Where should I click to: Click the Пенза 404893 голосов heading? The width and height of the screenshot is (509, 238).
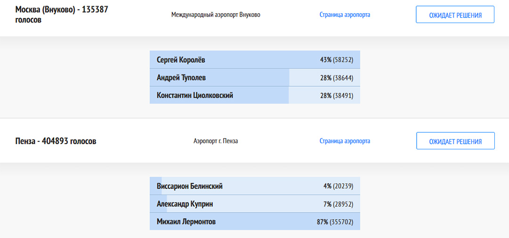point(56,141)
